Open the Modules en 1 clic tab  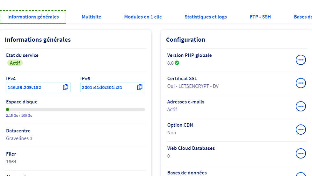(x=143, y=17)
